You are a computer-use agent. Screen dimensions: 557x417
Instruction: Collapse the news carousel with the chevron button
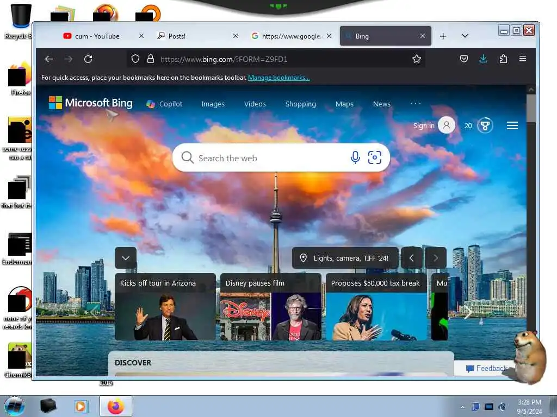pyautogui.click(x=126, y=258)
